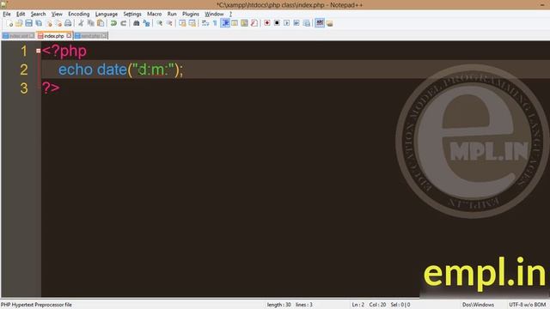Open the Edit menu
The image size is (550, 309).
point(21,14)
